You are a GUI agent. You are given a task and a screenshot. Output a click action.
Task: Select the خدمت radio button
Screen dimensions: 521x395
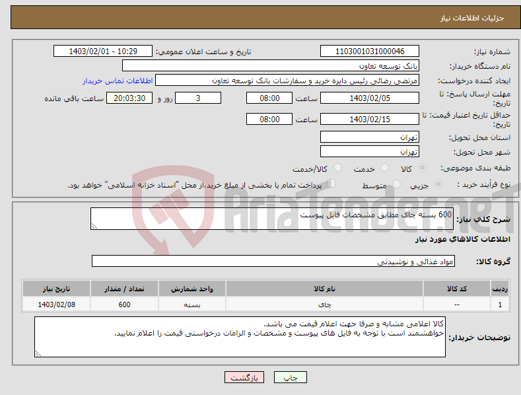(384, 168)
